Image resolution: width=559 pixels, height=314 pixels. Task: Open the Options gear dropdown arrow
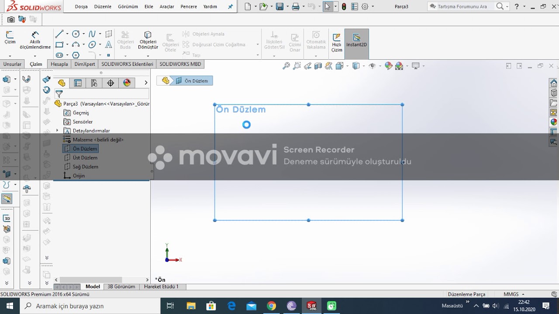coord(372,7)
